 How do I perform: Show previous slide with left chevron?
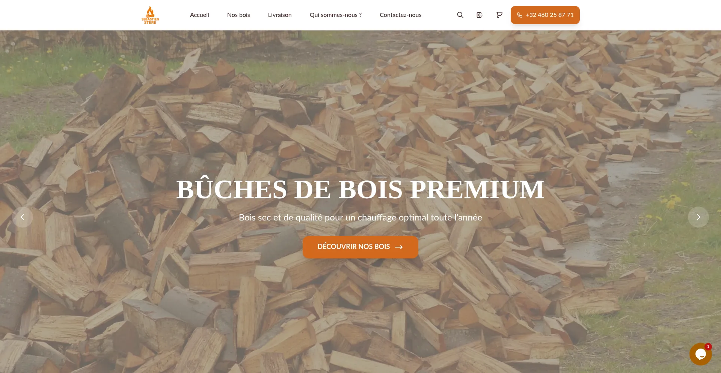pyautogui.click(x=23, y=217)
